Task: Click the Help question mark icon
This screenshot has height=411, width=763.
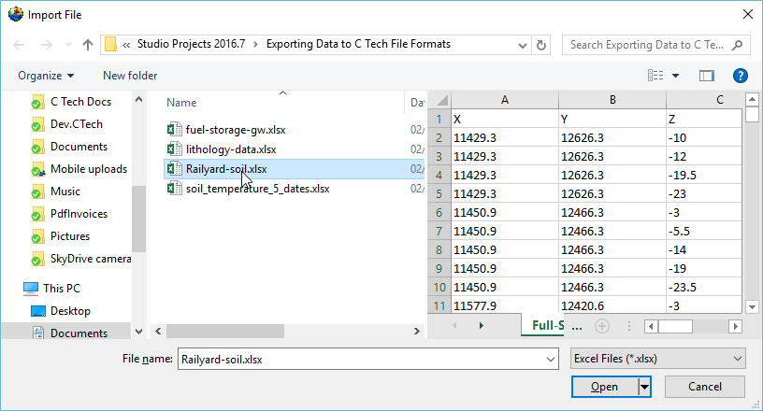Action: pyautogui.click(x=740, y=76)
